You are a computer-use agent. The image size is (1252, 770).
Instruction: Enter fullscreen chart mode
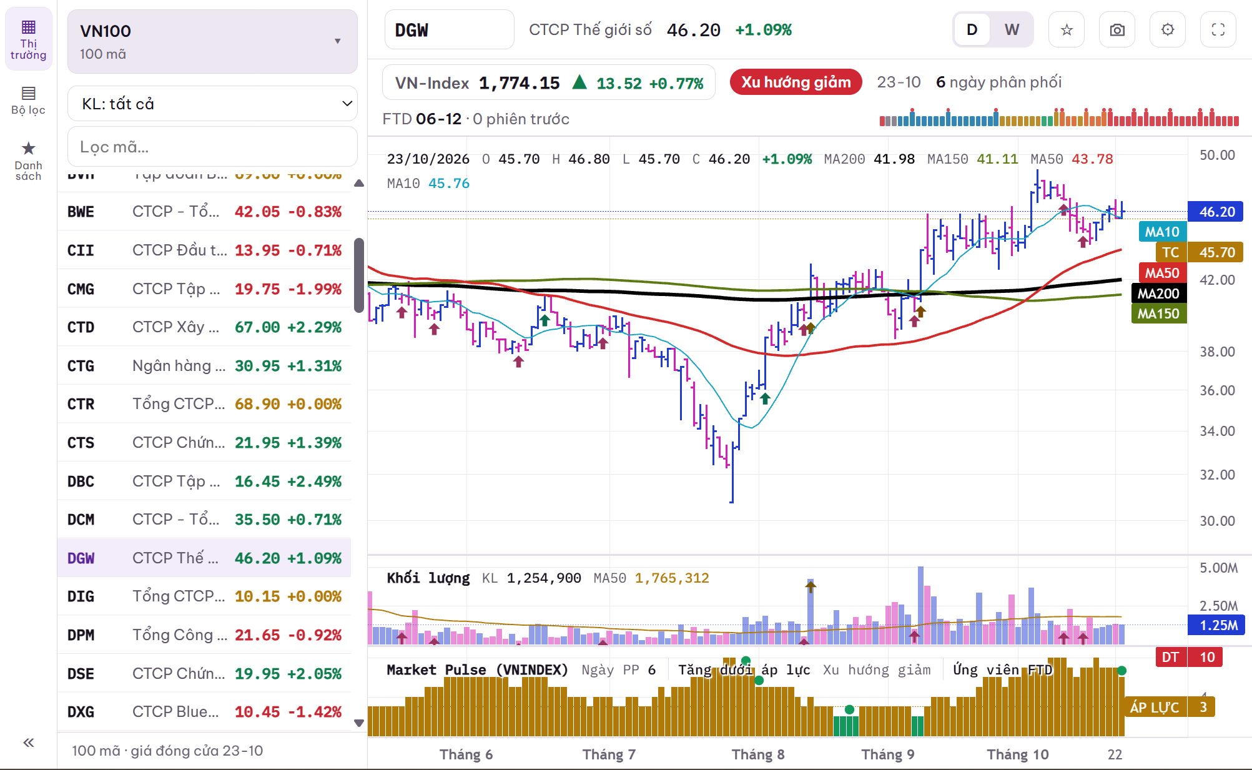[1218, 29]
